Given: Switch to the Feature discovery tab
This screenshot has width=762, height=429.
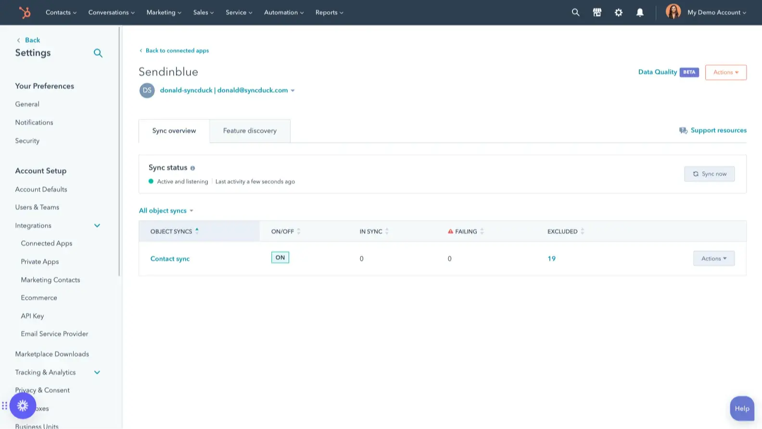Looking at the screenshot, I should click(250, 131).
